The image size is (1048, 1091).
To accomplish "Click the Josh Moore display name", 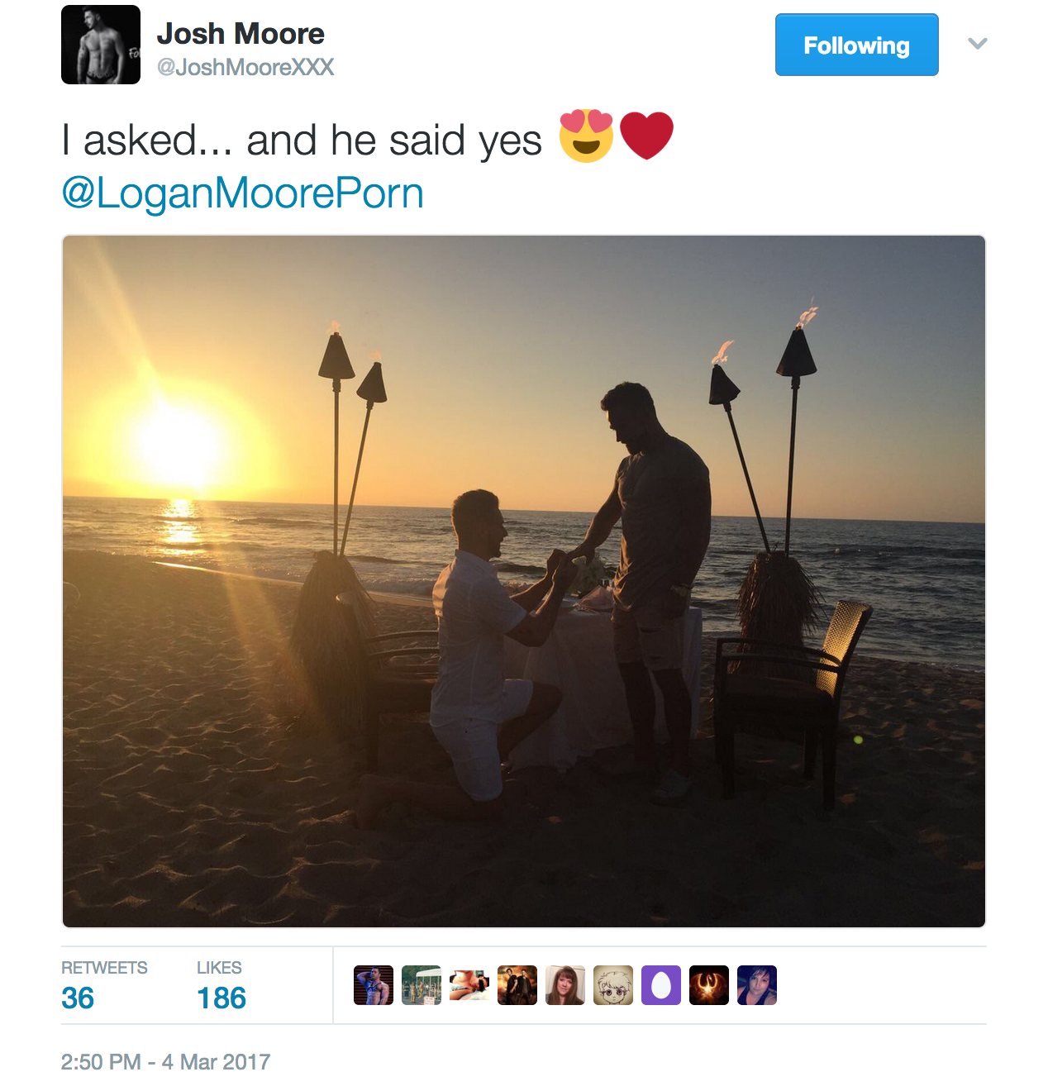I will point(241,33).
